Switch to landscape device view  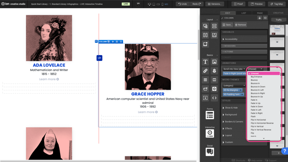(x=158, y=4)
